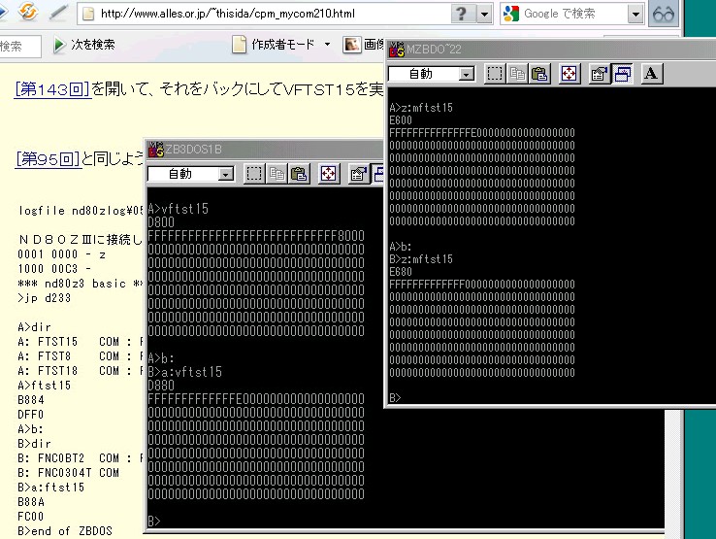Click 'E600' output in MZBDO~22 window
This screenshot has height=539, width=716.
[x=401, y=120]
